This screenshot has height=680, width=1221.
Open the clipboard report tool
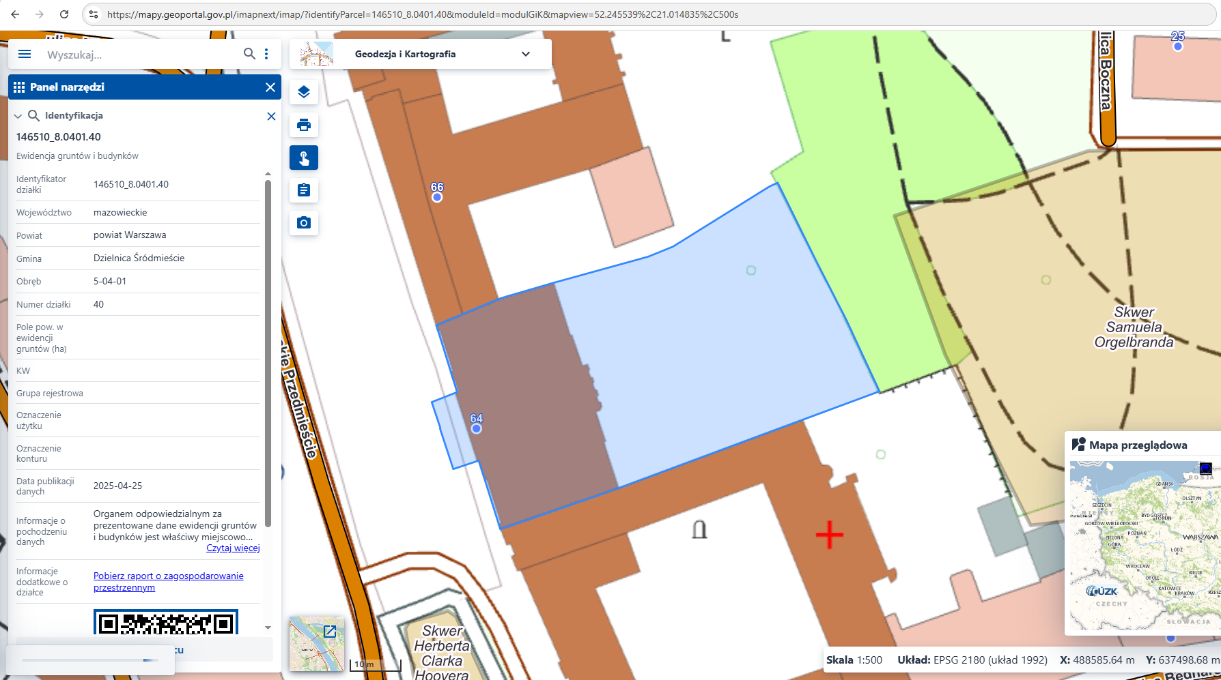tap(304, 190)
